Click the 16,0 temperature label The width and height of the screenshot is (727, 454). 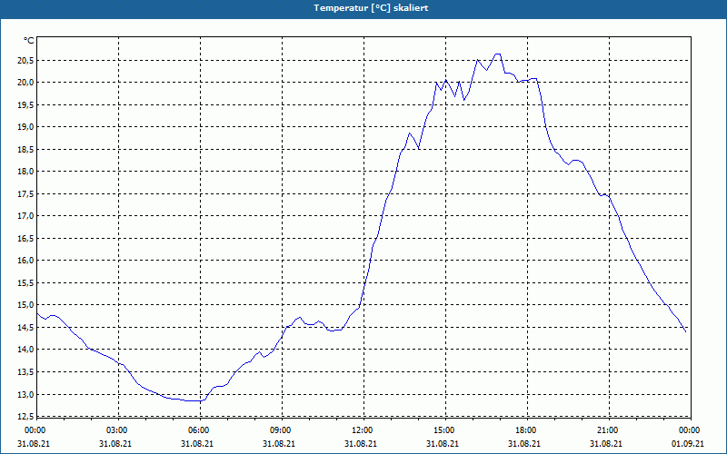pos(25,261)
